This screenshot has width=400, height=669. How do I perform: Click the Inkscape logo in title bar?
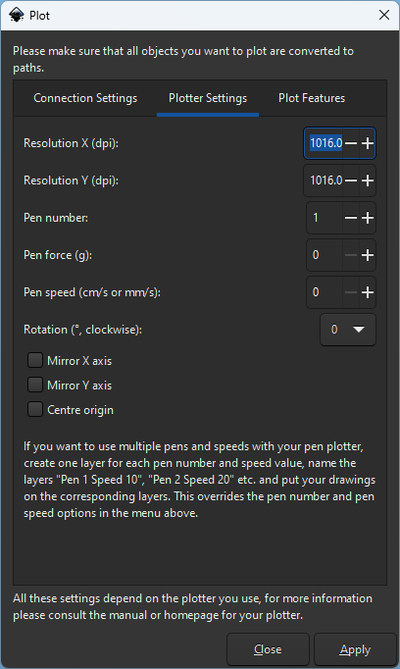(x=17, y=16)
